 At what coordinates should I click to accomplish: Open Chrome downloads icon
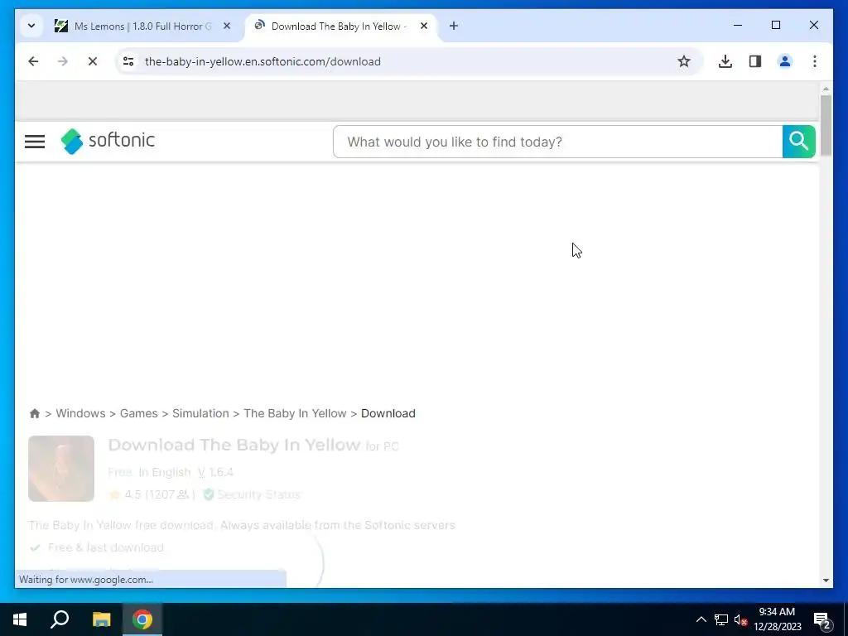pos(725,61)
